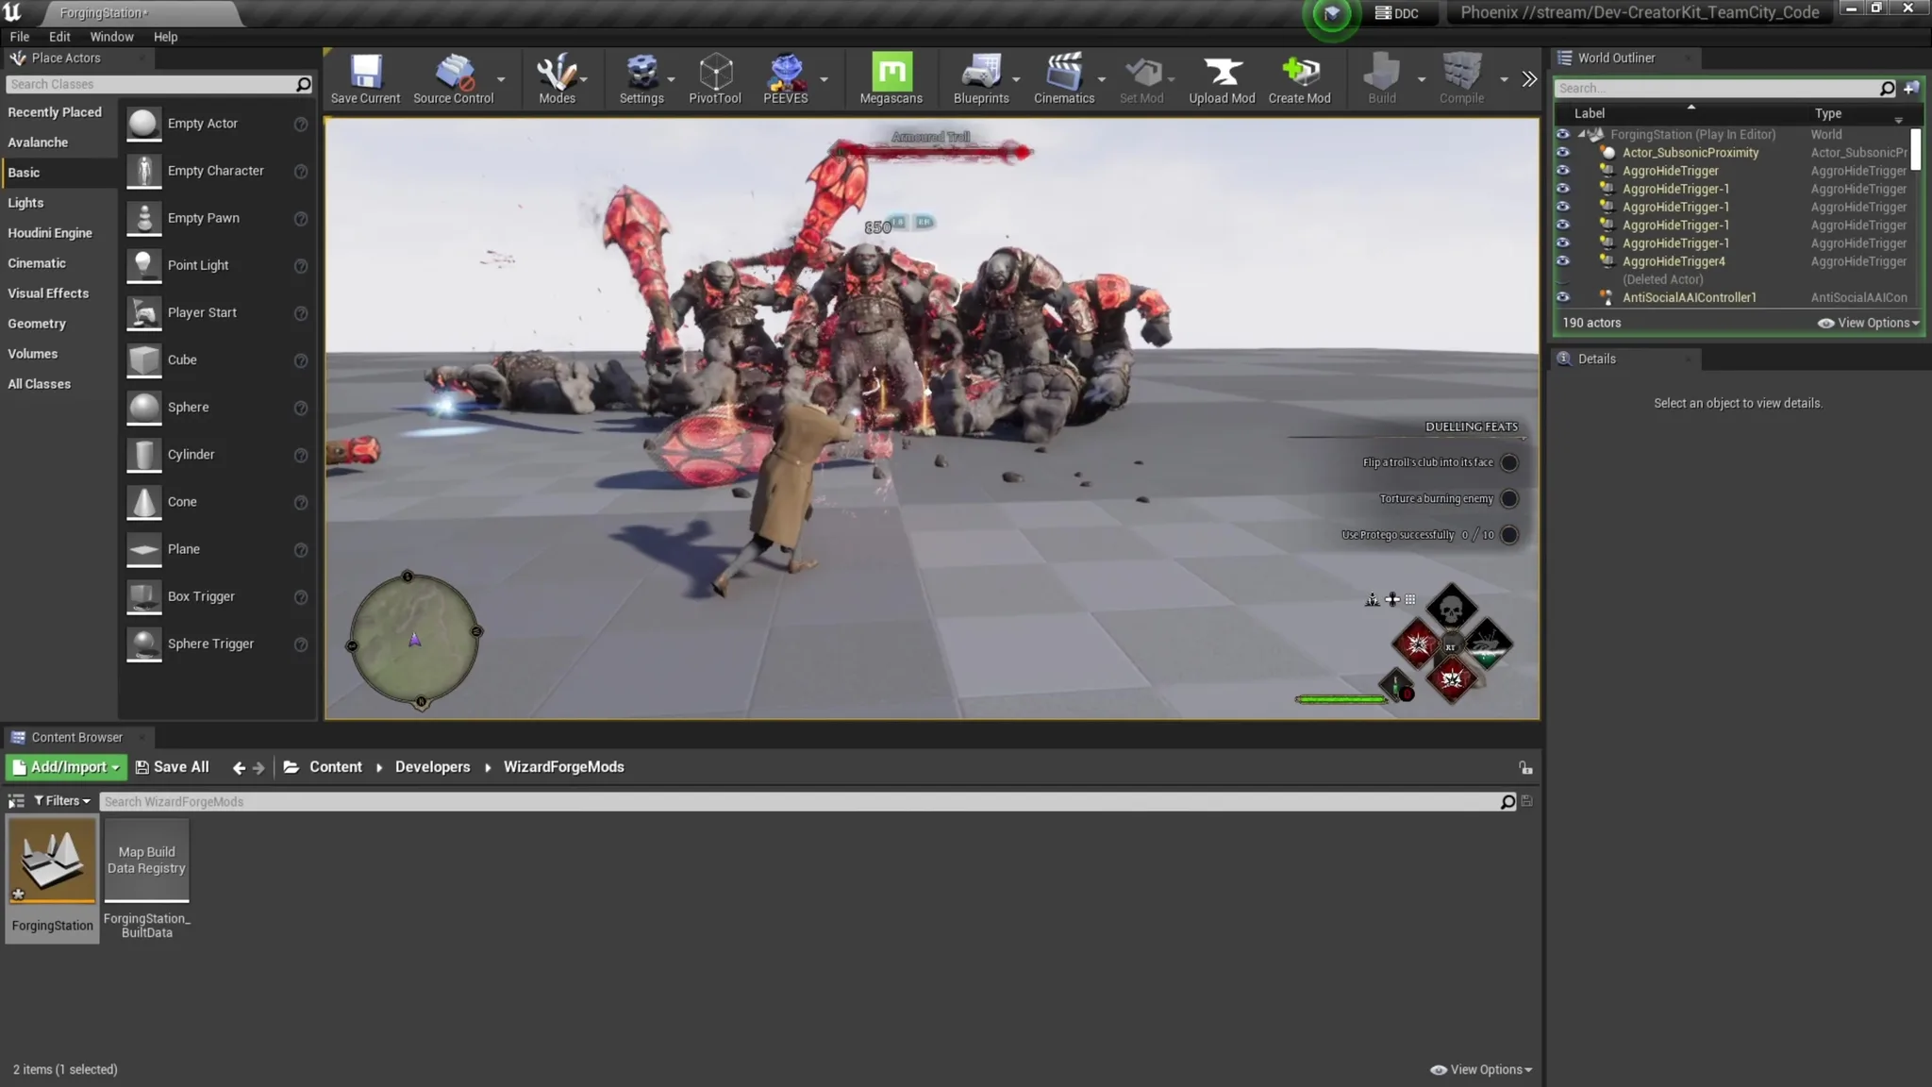Click the Build toolbar icon

1382,79
